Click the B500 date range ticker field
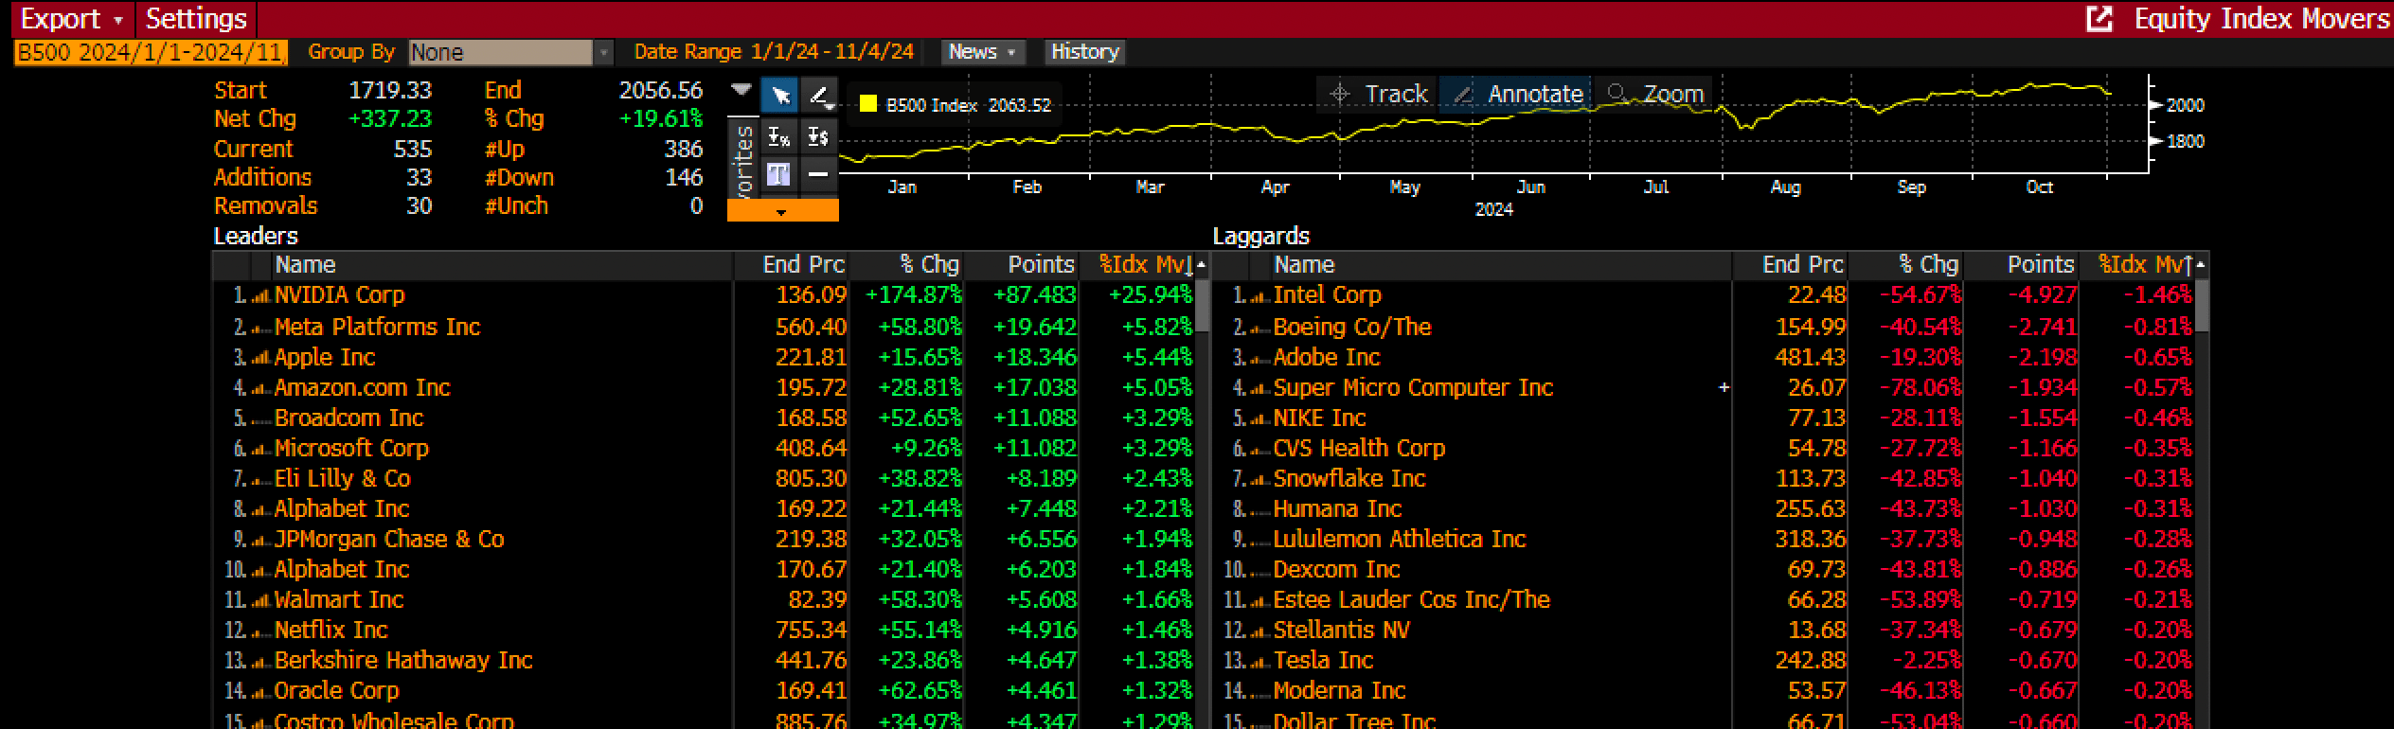The image size is (2394, 729). pyautogui.click(x=151, y=52)
